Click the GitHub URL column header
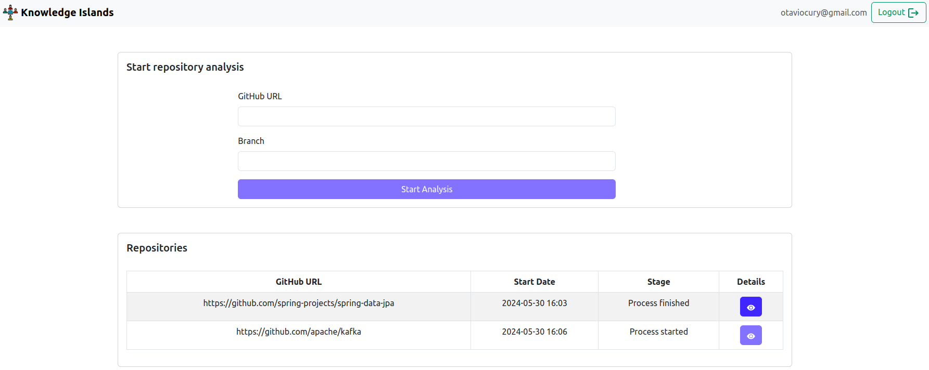929x370 pixels. (298, 282)
